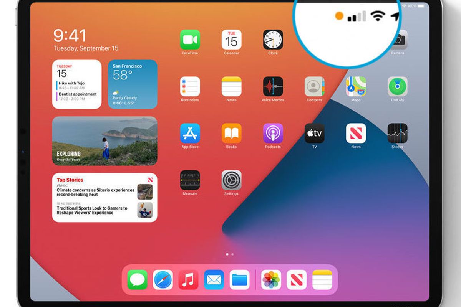
Task: Tap the "Partly Cloudy" weather condition text
Action: 125,98
